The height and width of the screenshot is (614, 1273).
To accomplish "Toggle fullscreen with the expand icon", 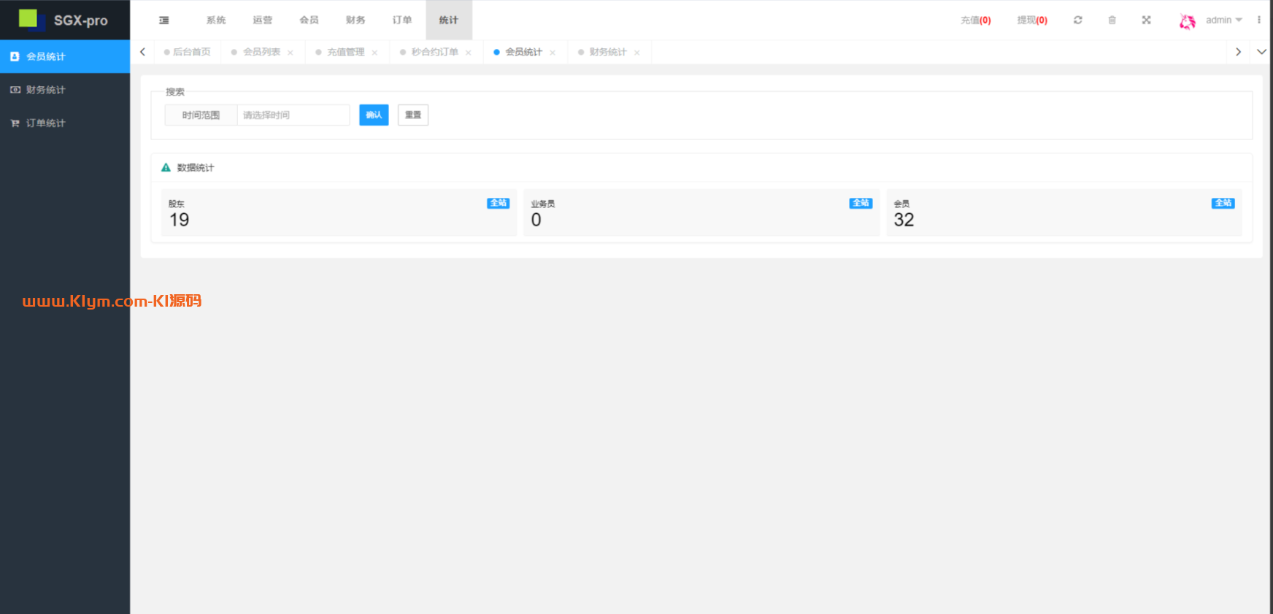I will point(1146,20).
